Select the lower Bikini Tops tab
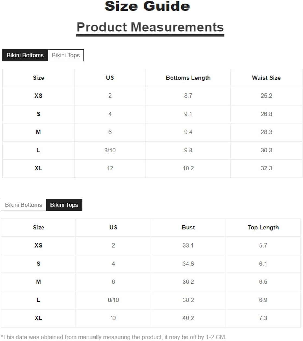Viewport: 303px width, 341px height. click(x=64, y=205)
